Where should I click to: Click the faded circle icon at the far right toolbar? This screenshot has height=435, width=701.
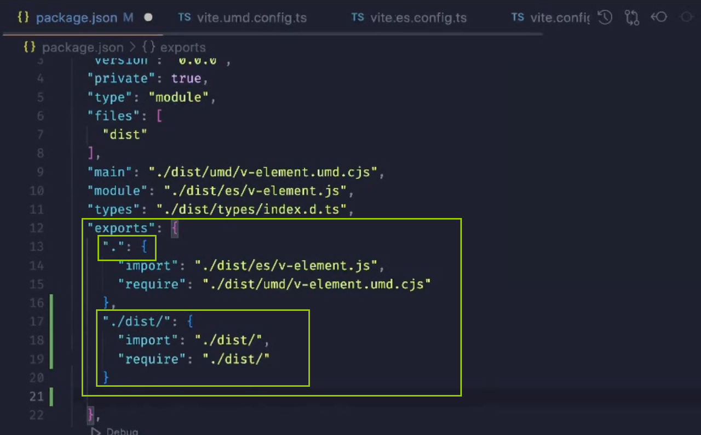point(687,17)
